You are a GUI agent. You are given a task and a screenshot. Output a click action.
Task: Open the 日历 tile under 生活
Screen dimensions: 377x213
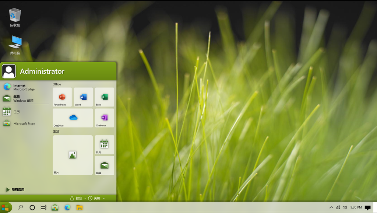click(x=105, y=144)
